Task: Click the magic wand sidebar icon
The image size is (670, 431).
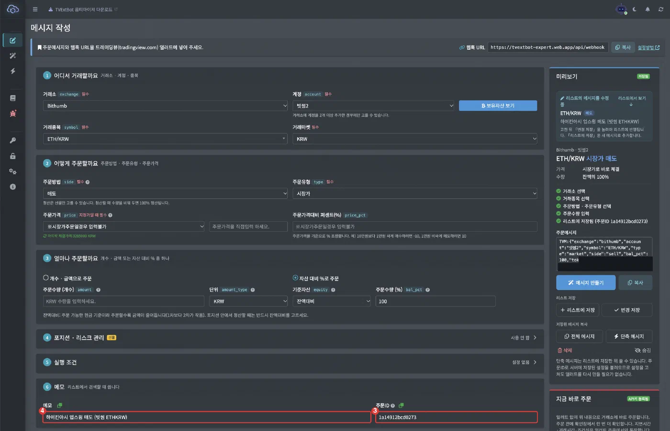Action: click(x=13, y=56)
